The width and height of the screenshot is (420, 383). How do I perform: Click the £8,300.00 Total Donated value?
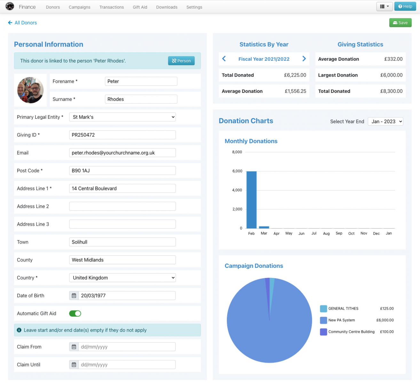pyautogui.click(x=391, y=91)
